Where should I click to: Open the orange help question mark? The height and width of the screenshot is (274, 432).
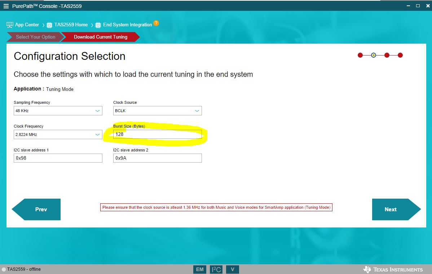[x=156, y=23]
